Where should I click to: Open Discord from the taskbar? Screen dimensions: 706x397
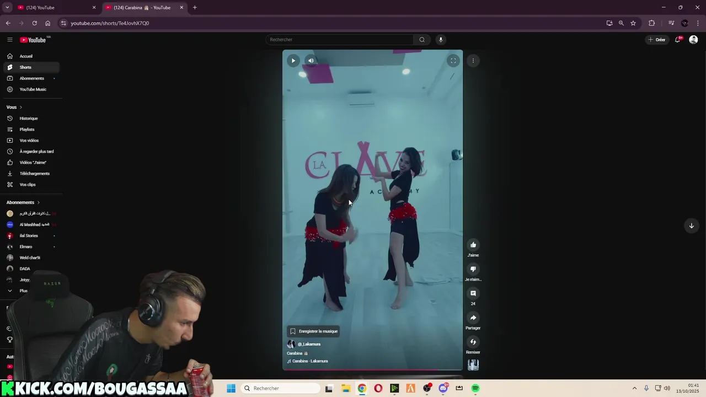pos(443,388)
